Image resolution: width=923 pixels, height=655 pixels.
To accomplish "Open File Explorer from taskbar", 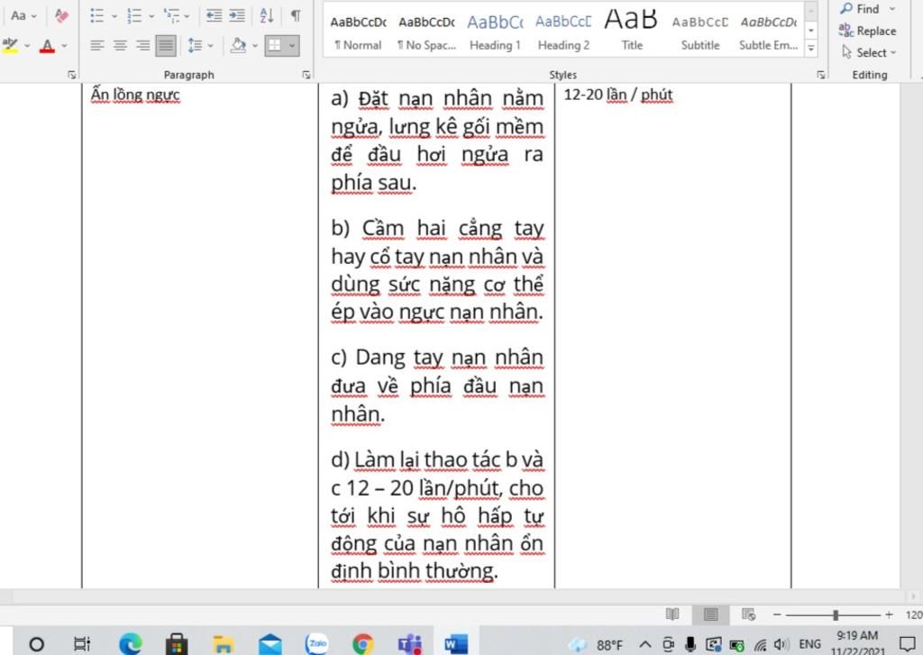I will [x=224, y=644].
